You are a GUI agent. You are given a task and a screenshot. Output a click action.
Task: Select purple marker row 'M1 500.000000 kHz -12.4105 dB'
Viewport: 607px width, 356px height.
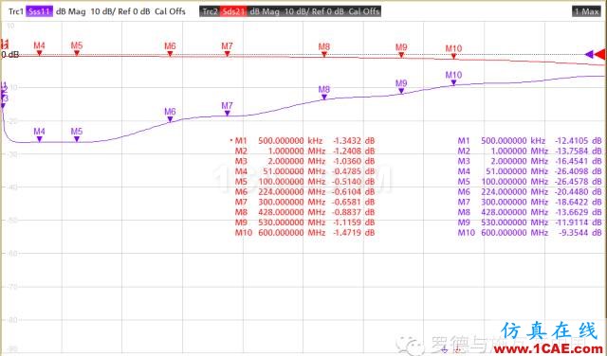[529, 141]
